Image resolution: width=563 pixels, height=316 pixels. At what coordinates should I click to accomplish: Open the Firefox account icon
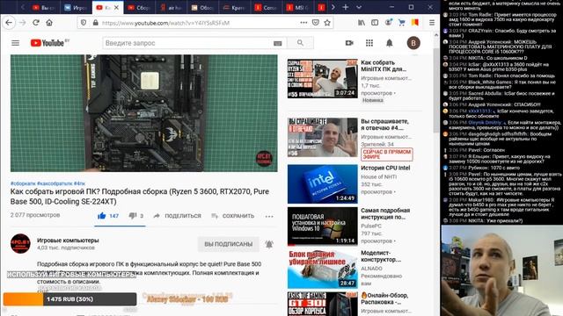pos(388,23)
